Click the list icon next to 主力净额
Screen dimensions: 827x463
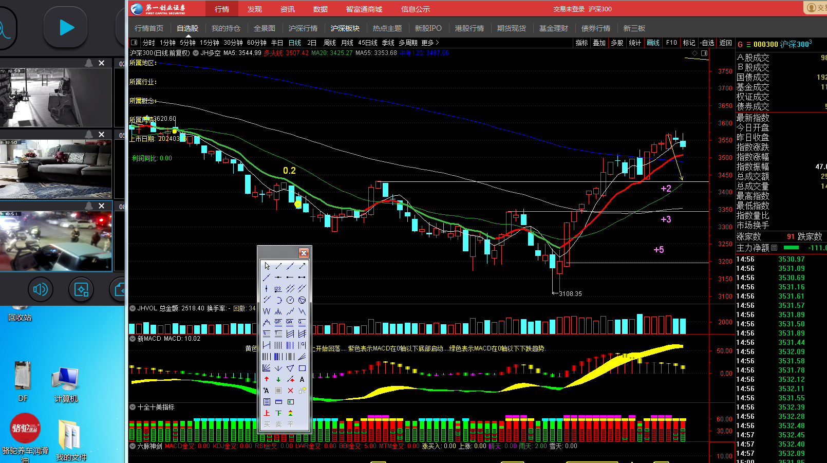click(x=774, y=248)
